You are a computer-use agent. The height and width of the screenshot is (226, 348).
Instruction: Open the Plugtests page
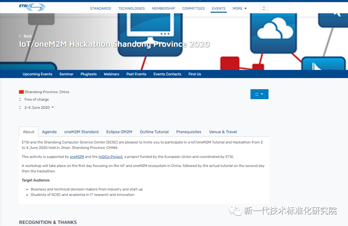(x=89, y=74)
